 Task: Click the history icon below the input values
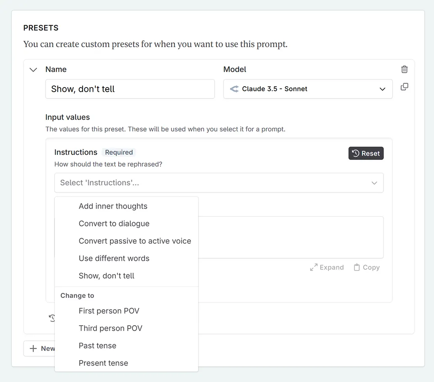click(51, 318)
